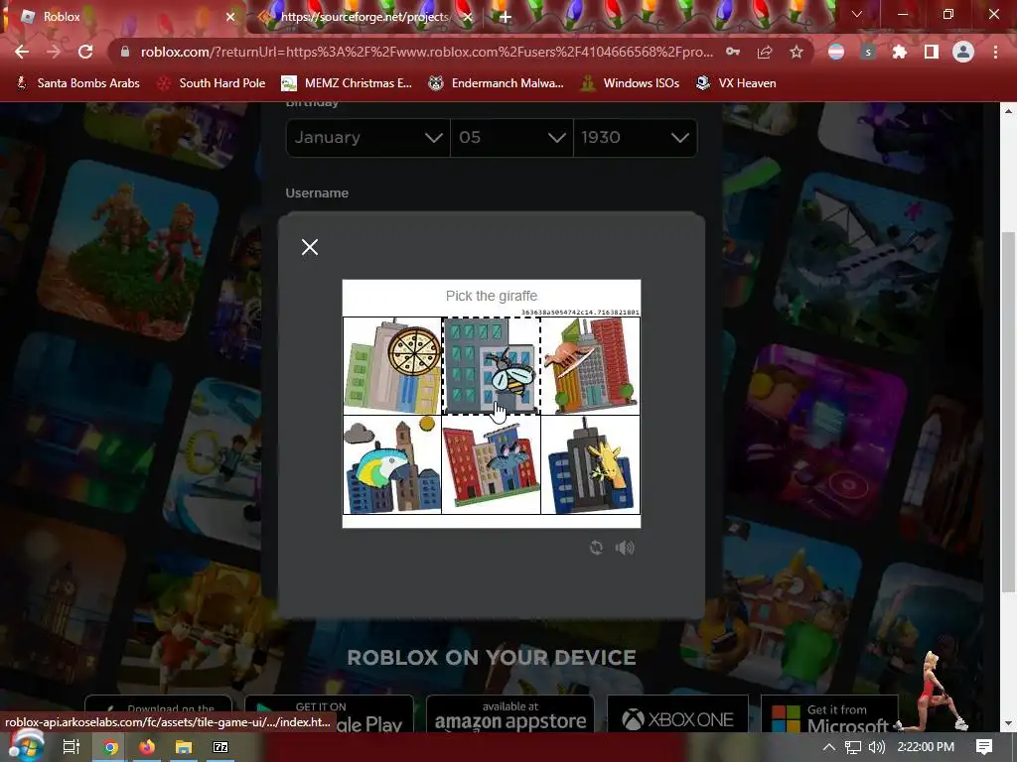This screenshot has width=1017, height=762.
Task: Switch to the audio challenge speaker icon
Action: click(625, 548)
